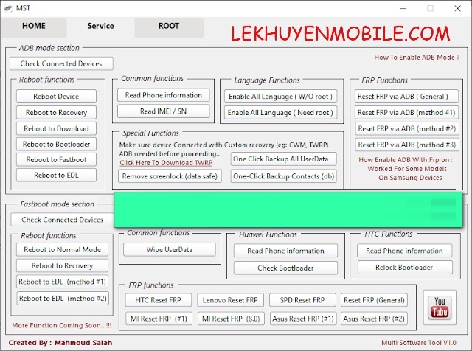Click Remove screenlock (data safe)

[x=170, y=176]
